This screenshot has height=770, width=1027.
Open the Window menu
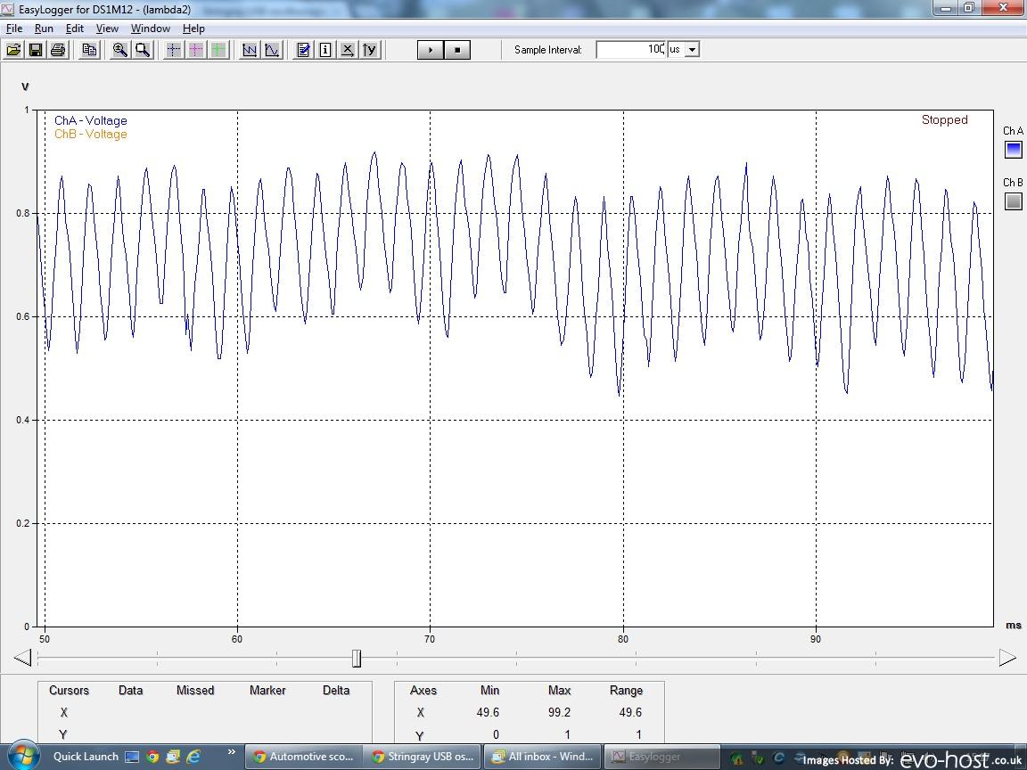150,29
